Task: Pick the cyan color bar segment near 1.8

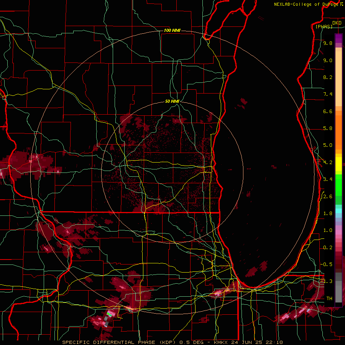Action: [x=338, y=211]
